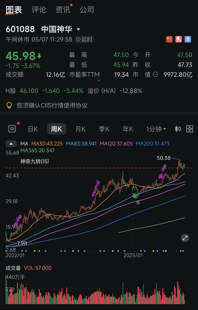Viewport: 198px width, 310px height.
Task: Tap the 成交额 12.16亿 value
Action: click(x=55, y=75)
